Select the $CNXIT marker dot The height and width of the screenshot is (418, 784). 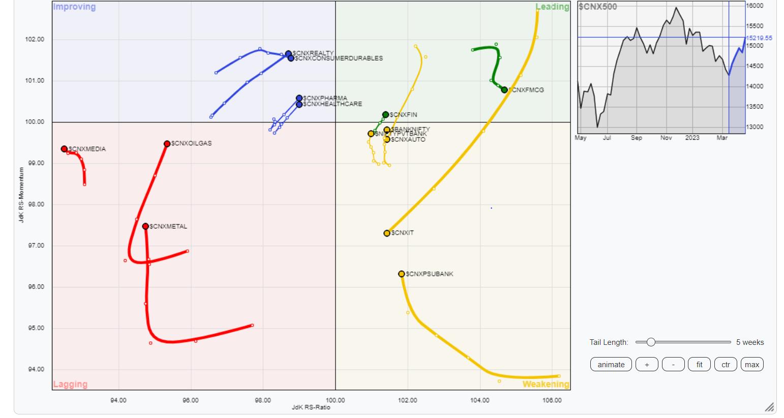pyautogui.click(x=387, y=233)
